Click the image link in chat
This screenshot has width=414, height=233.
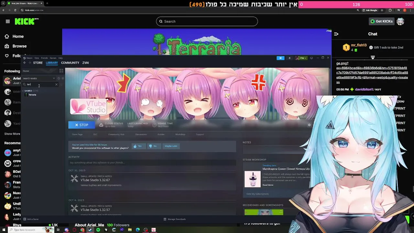pos(372,73)
